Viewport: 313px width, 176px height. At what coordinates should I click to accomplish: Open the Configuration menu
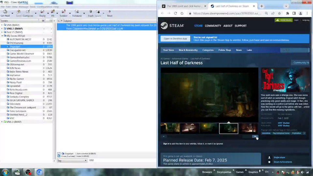44,7
